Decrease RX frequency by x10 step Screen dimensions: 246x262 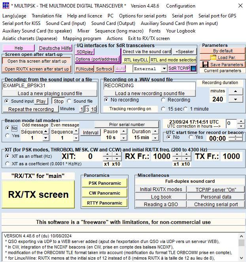[186, 159]
